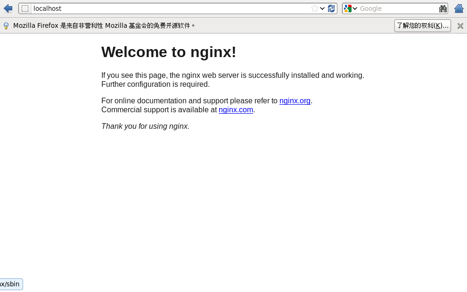Click 'Thank you for using nginx.' text
Viewport: 467px width, 292px height.
pos(145,126)
